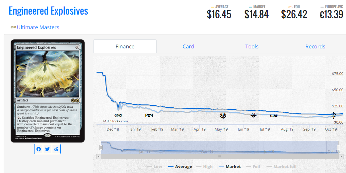Click the Ravnica Allegiance set marker near Jan '19
This screenshot has height=173, width=346.
tap(149, 115)
